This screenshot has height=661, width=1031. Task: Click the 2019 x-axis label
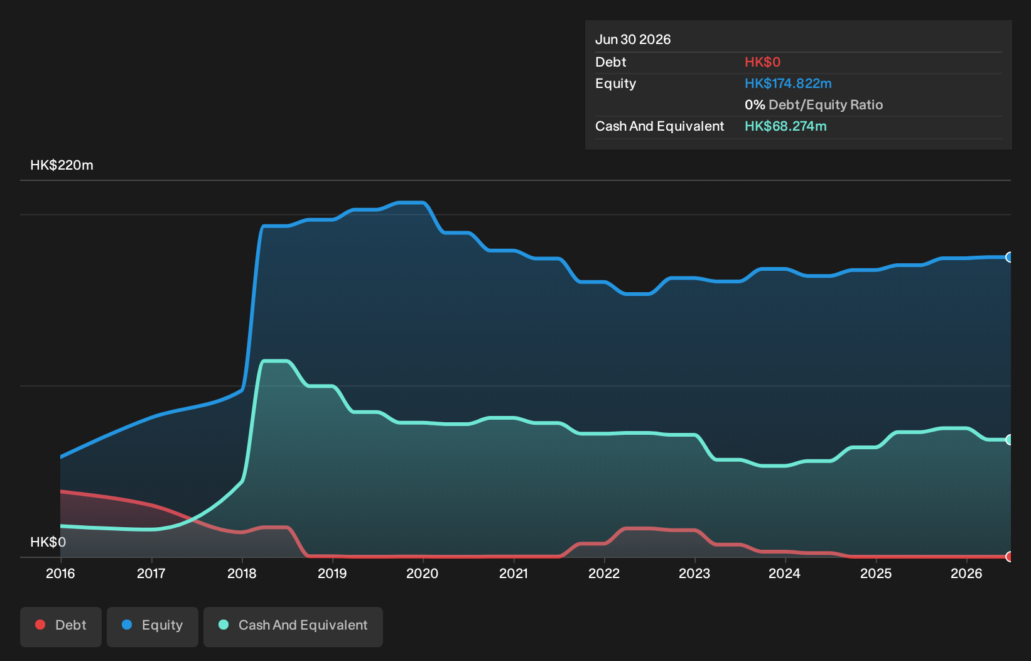tap(332, 574)
